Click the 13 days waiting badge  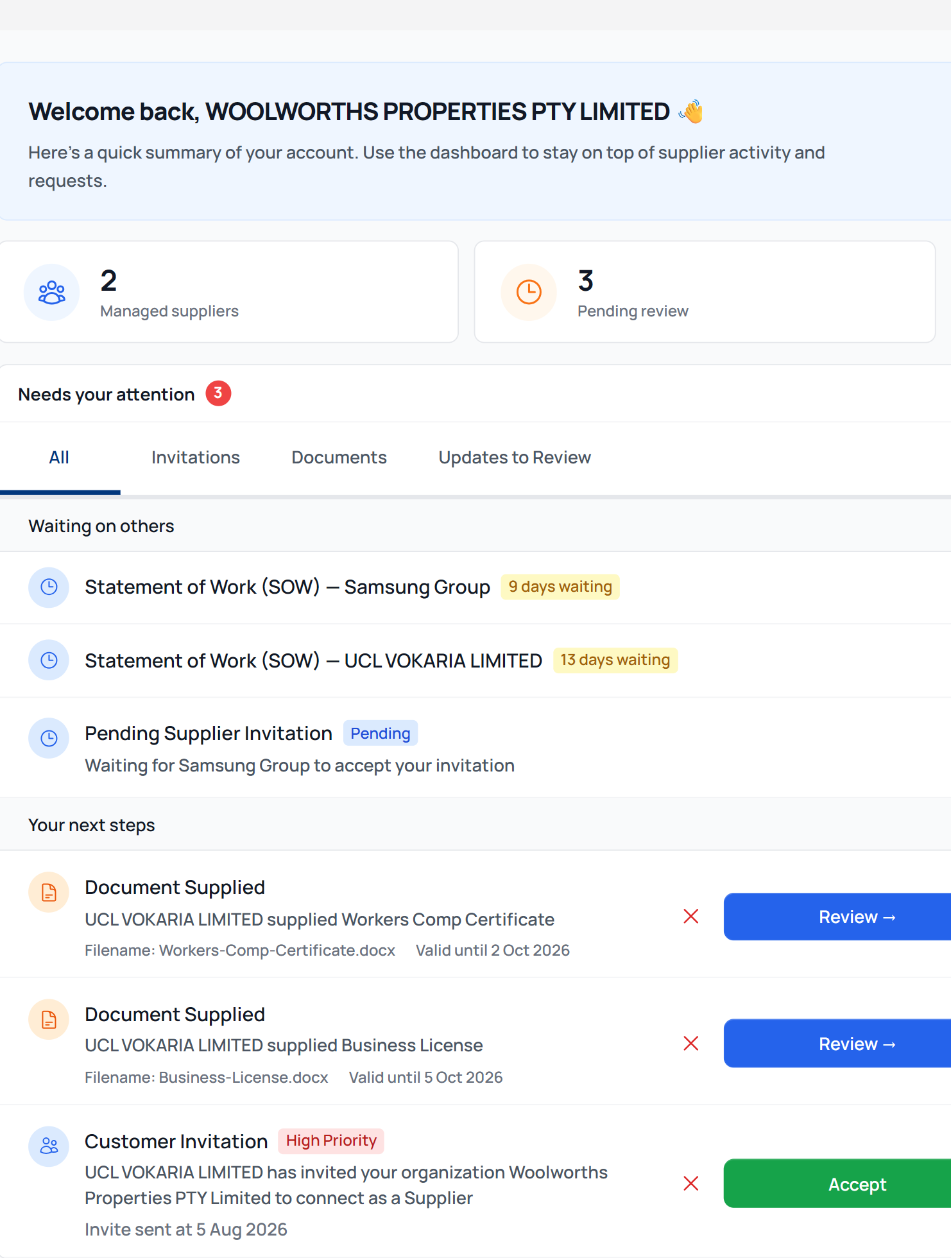point(615,660)
